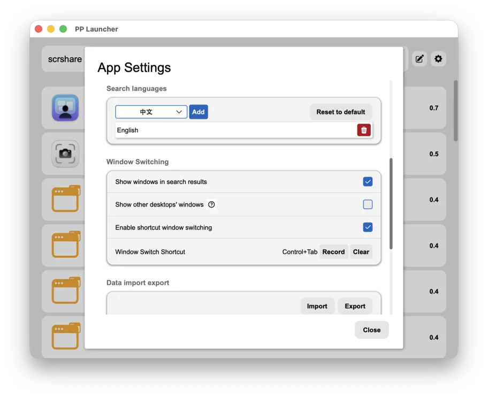Toggle Enable shortcut window switching
488x398 pixels.
pyautogui.click(x=368, y=227)
